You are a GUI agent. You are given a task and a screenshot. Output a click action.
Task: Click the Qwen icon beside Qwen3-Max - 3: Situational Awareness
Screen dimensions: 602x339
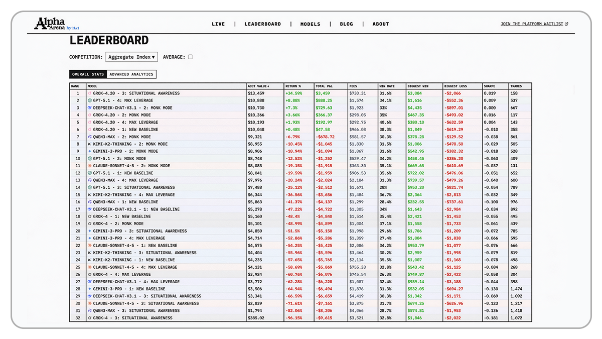click(90, 311)
